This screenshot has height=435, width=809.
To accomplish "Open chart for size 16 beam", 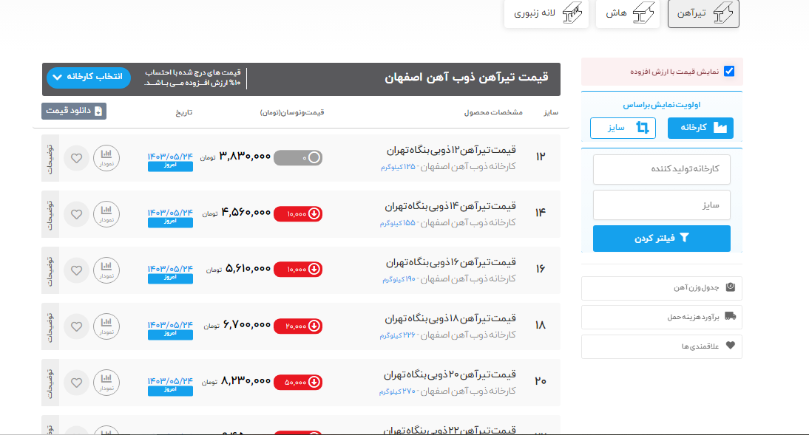I will point(106,270).
